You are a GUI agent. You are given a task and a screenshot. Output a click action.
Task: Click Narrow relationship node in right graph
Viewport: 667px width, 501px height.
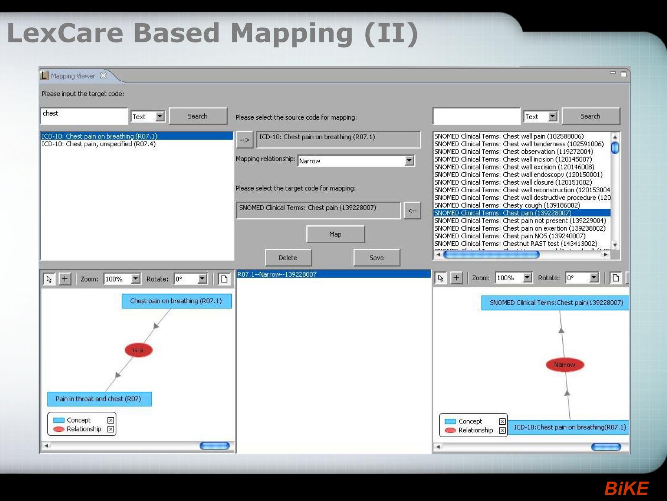[565, 364]
